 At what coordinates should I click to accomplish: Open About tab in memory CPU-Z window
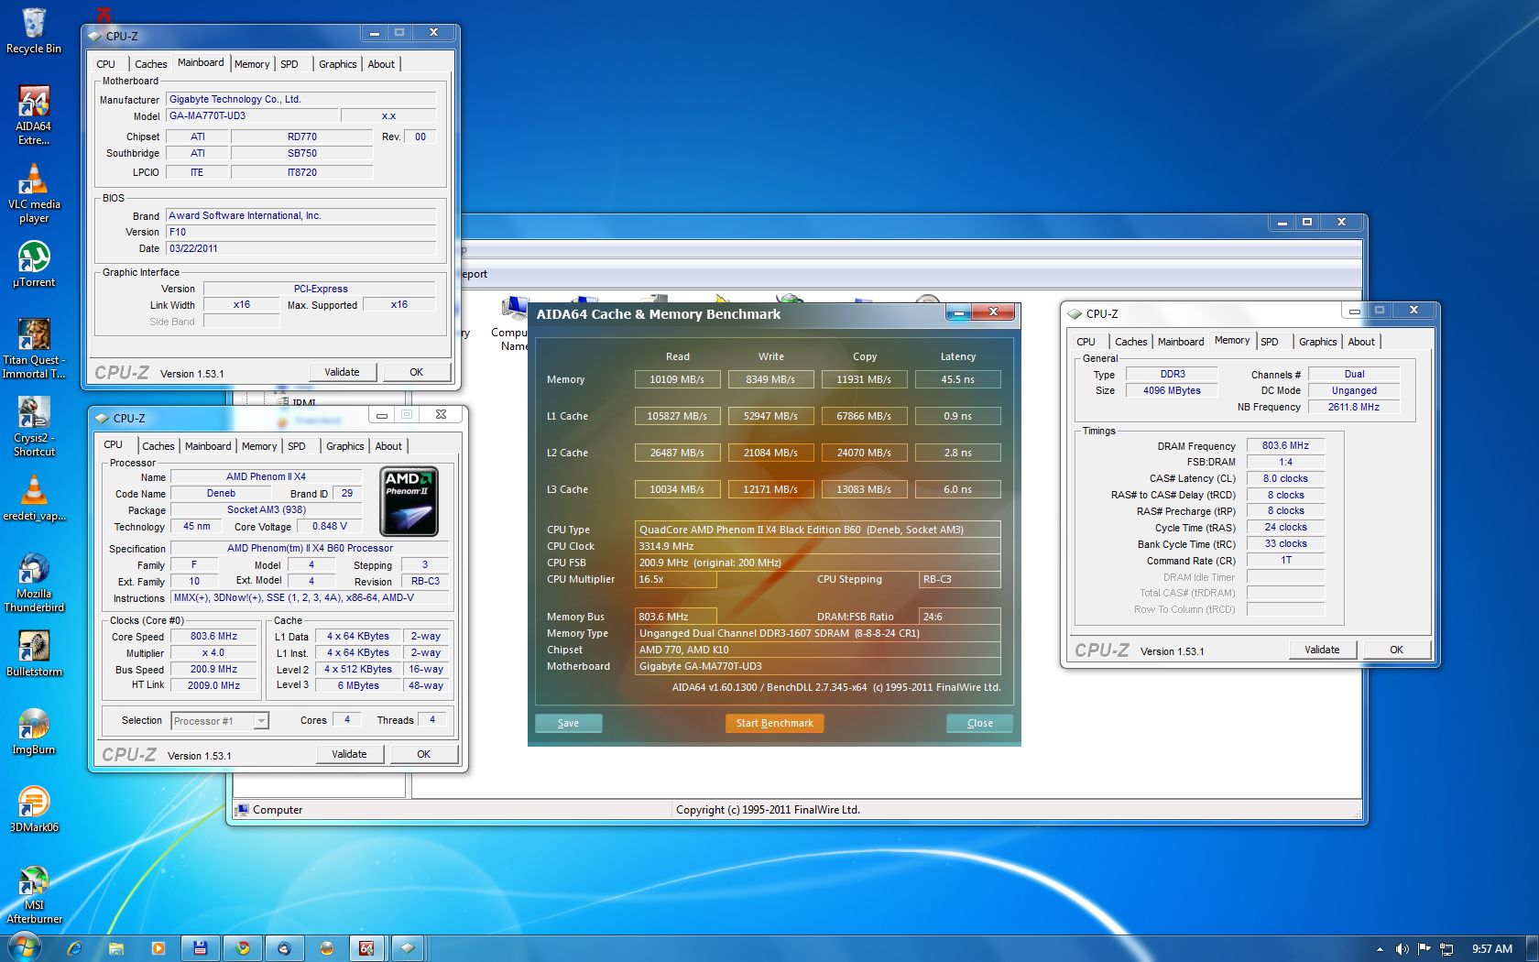1361,342
